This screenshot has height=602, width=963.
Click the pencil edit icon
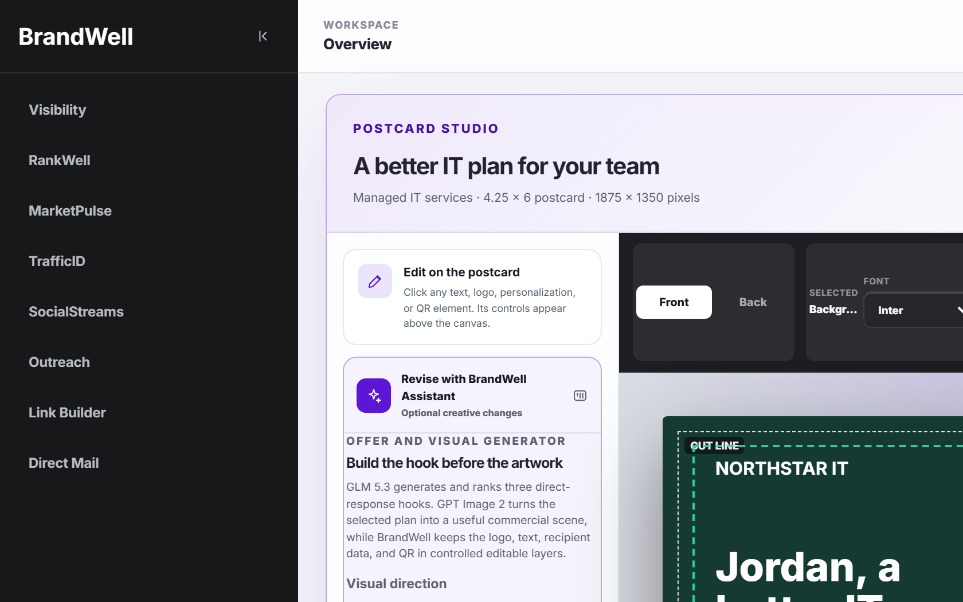point(375,281)
